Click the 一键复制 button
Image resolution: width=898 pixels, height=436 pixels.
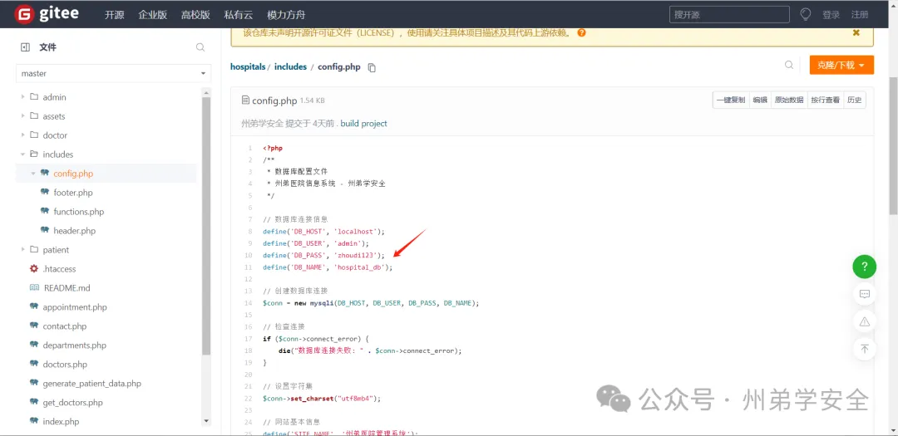(731, 100)
